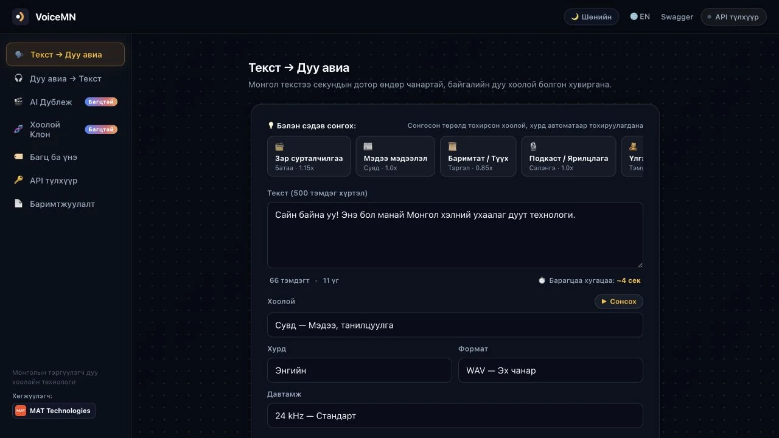Click the "Хөгжүүлэгч:" label in the sidebar
Screen dimensions: 779x438
coord(32,396)
